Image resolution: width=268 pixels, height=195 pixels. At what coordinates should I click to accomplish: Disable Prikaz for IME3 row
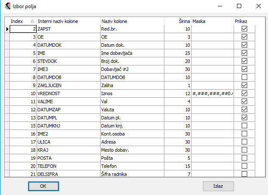[244, 69]
